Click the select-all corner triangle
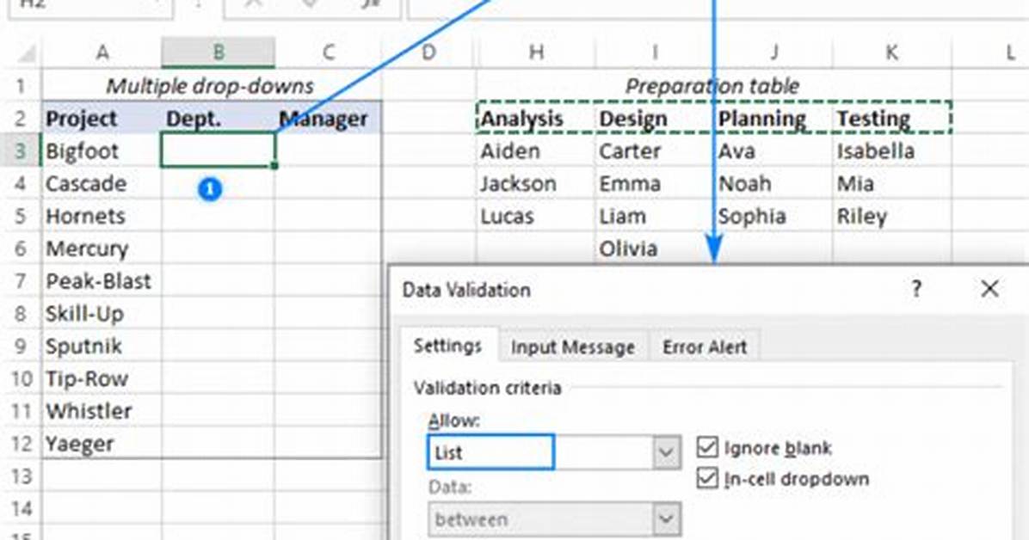Viewport: 1029px width, 540px height. coord(25,52)
